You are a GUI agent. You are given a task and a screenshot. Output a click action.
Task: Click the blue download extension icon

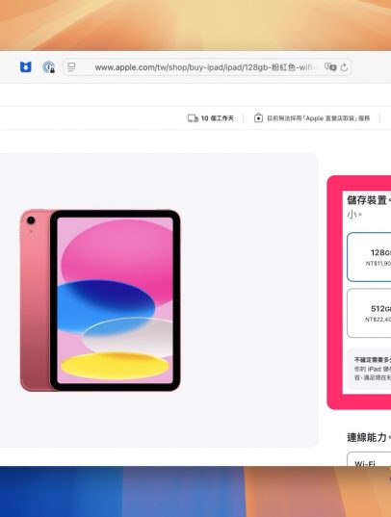coord(26,67)
